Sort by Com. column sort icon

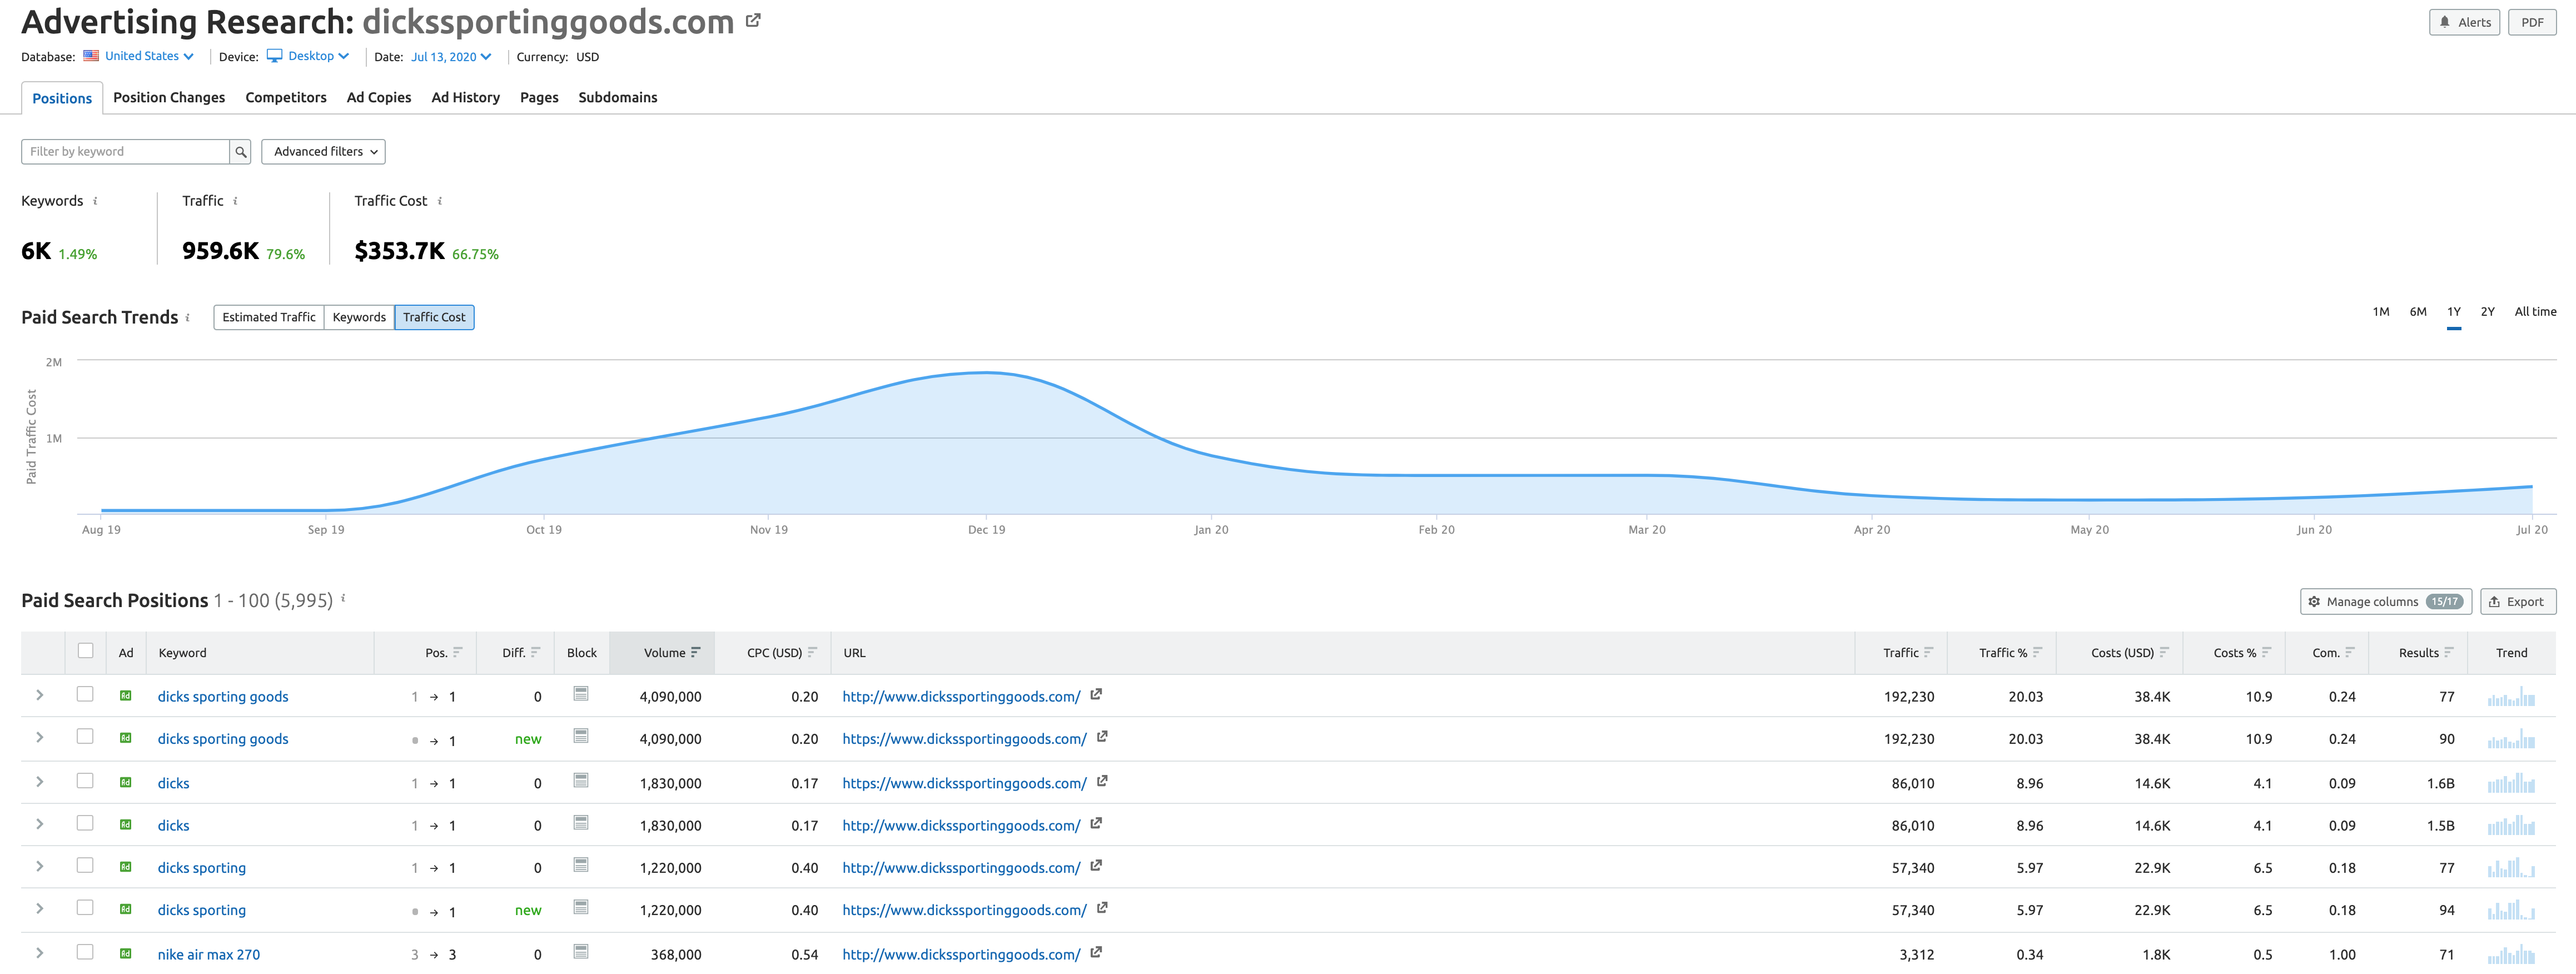click(2349, 652)
